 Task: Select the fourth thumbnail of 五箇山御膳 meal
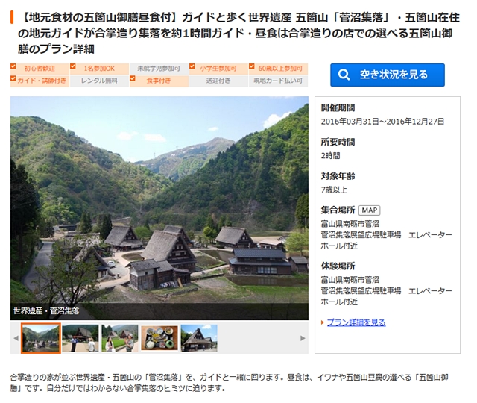159,338
